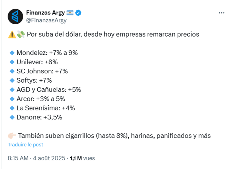
Task: Click blue diamond next to Mondelez
Action: [12, 53]
